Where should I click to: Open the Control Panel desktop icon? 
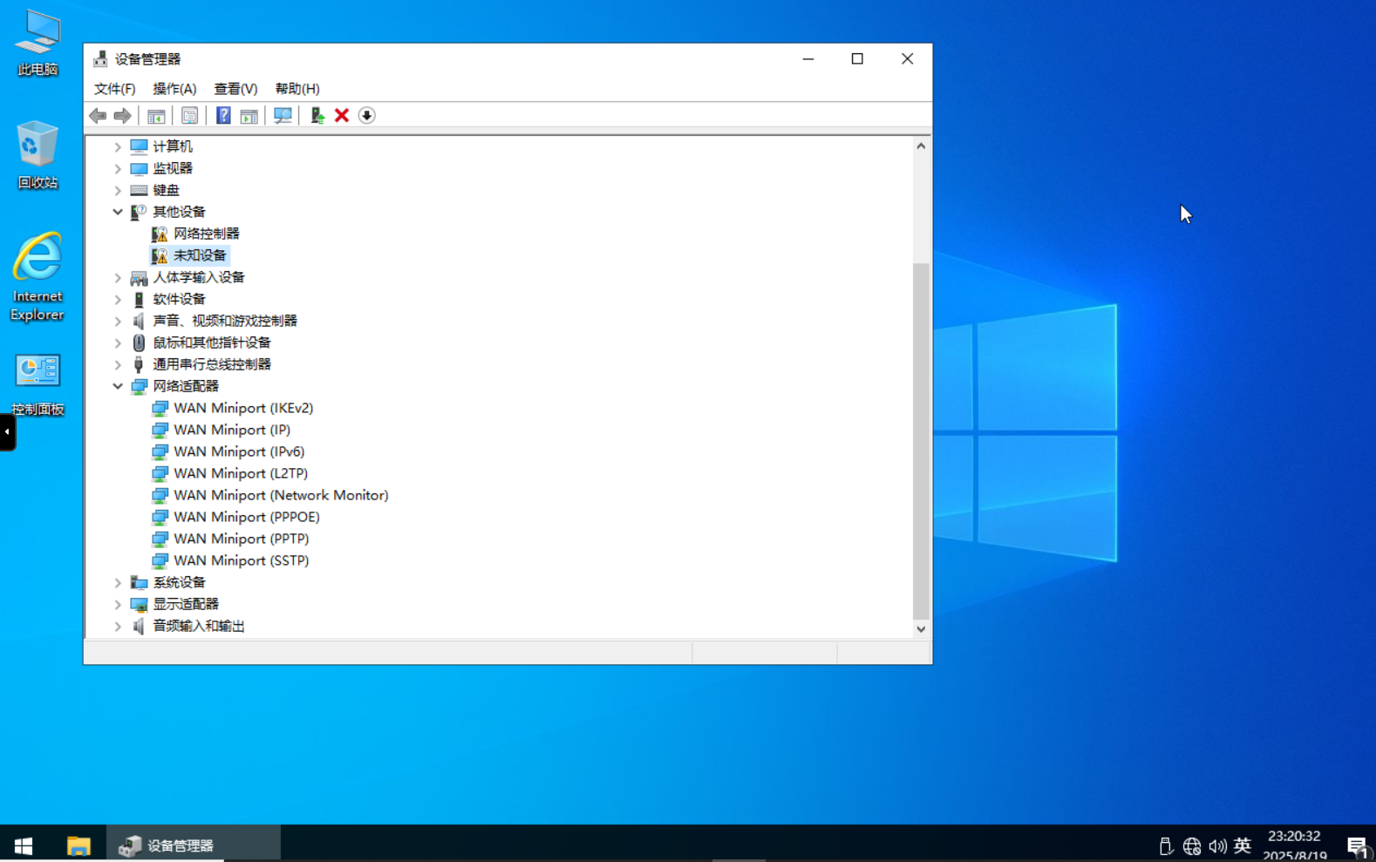click(37, 383)
